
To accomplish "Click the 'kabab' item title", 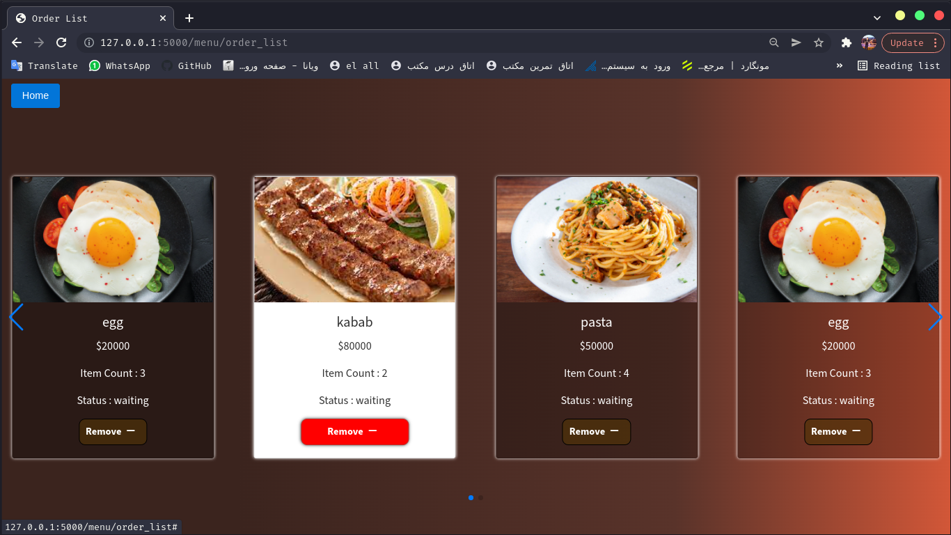I will pyautogui.click(x=354, y=322).
